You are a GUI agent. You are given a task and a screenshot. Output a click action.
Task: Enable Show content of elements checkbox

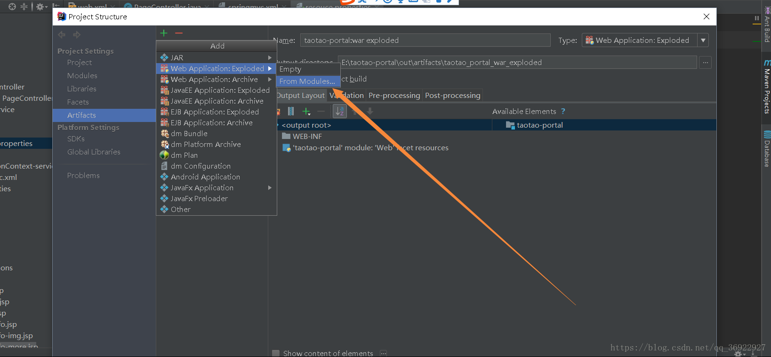tap(276, 353)
